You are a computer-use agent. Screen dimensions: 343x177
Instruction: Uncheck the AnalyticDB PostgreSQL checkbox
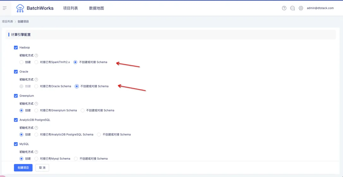click(16, 120)
